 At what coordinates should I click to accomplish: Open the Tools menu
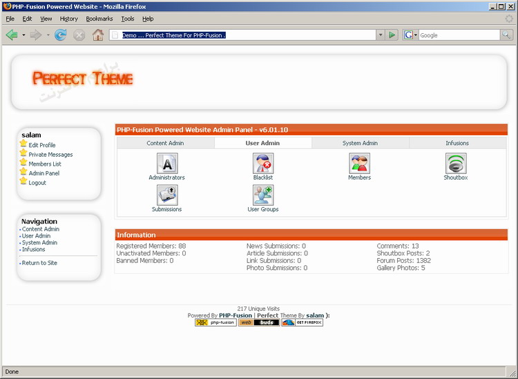coord(128,19)
